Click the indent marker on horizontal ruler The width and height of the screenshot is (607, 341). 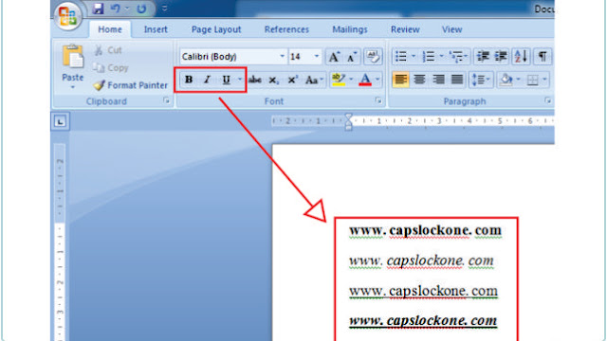tap(348, 121)
